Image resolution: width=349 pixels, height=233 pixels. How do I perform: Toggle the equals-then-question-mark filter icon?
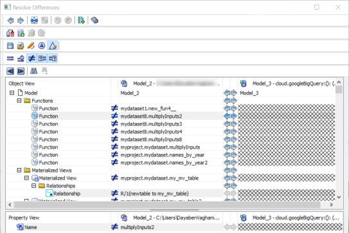click(x=53, y=59)
